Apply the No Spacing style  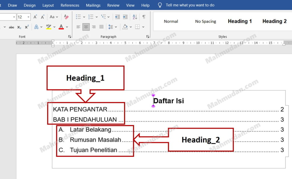[206, 21]
